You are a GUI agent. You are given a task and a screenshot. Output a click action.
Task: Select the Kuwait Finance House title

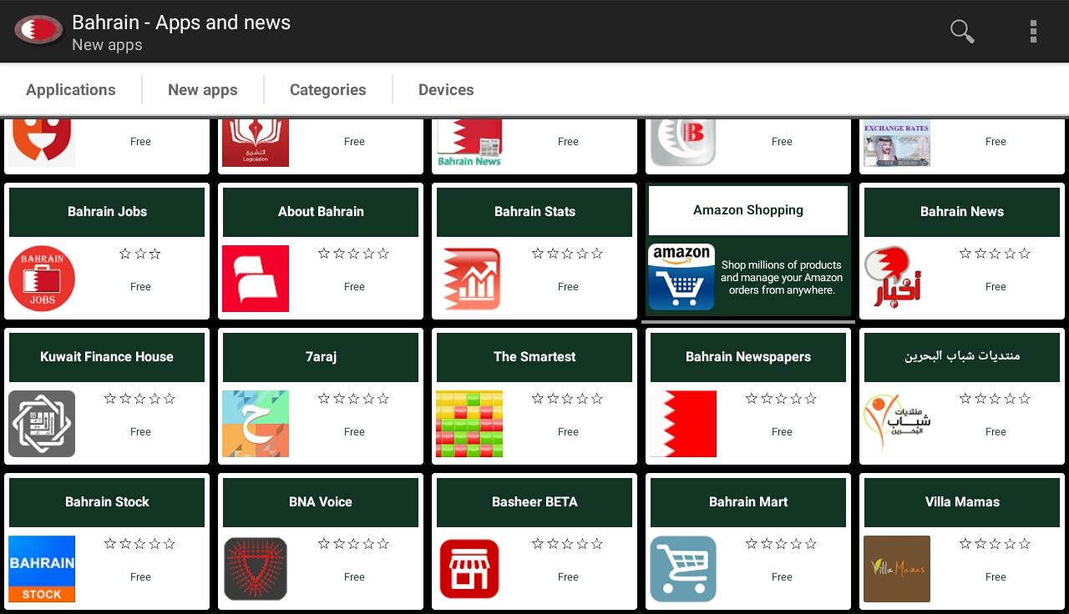[107, 357]
